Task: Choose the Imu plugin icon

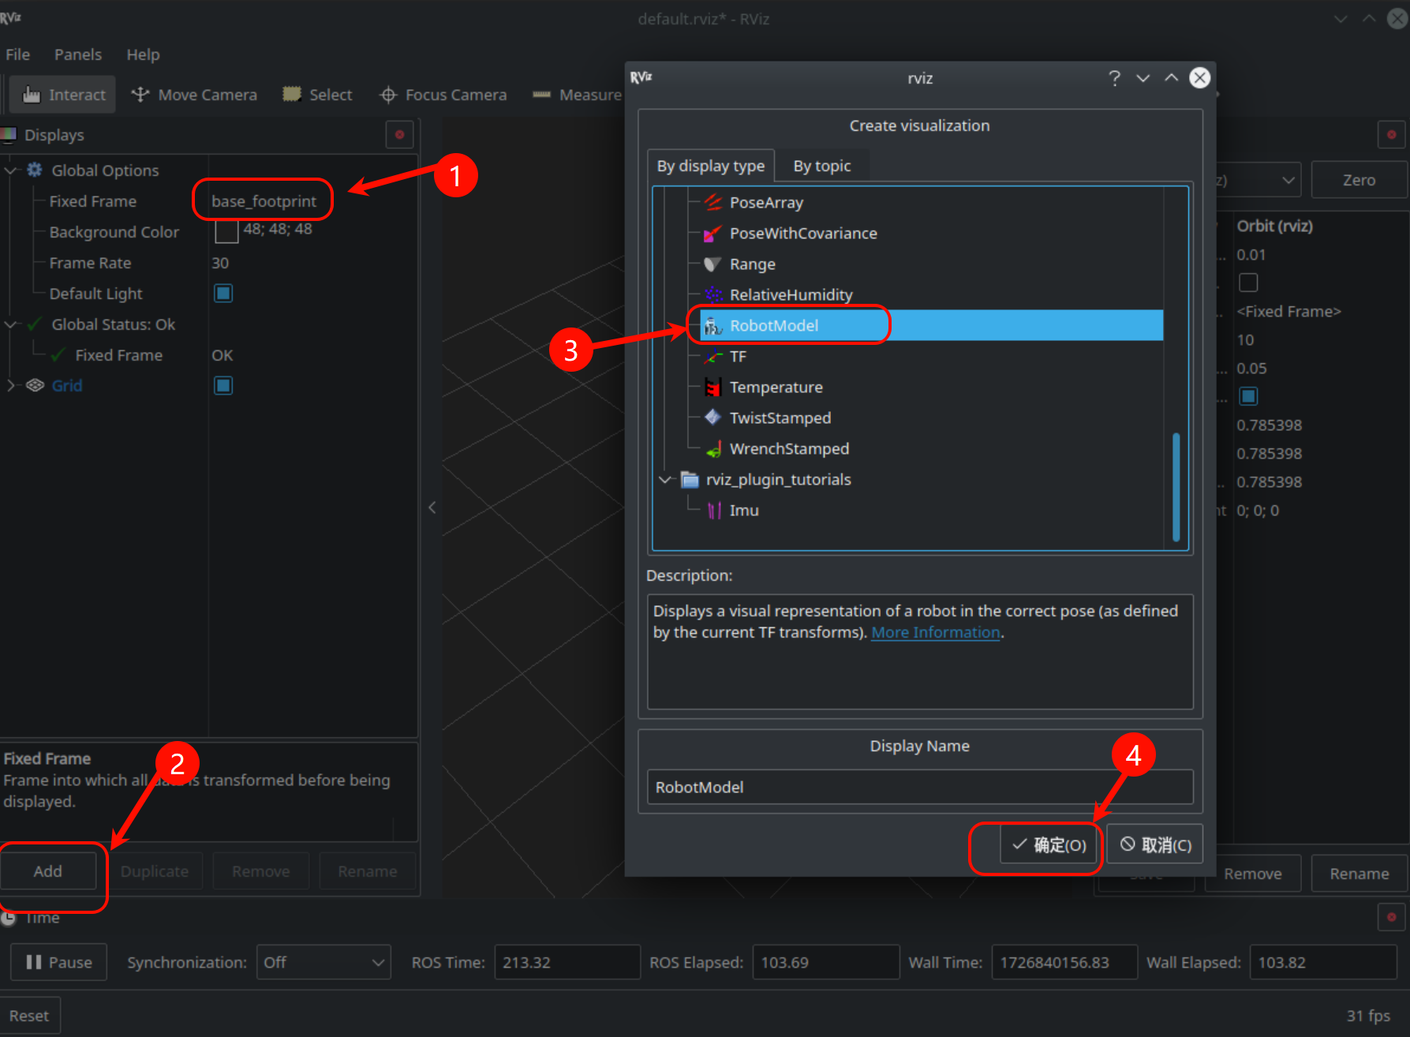Action: (x=714, y=511)
